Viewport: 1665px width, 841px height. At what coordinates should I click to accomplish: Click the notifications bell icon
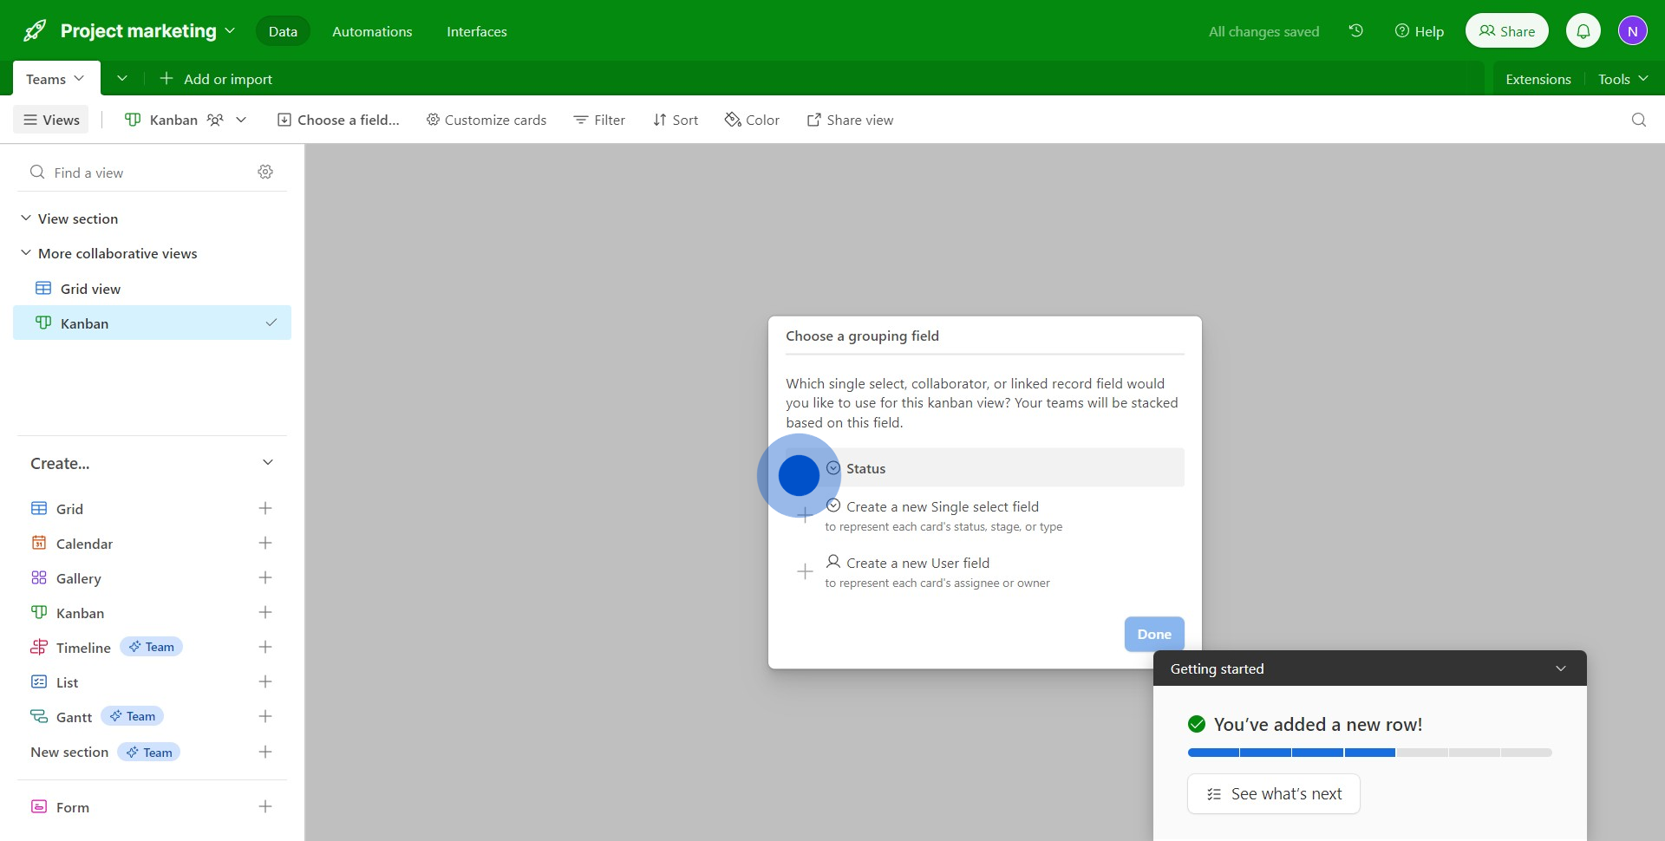click(1583, 31)
